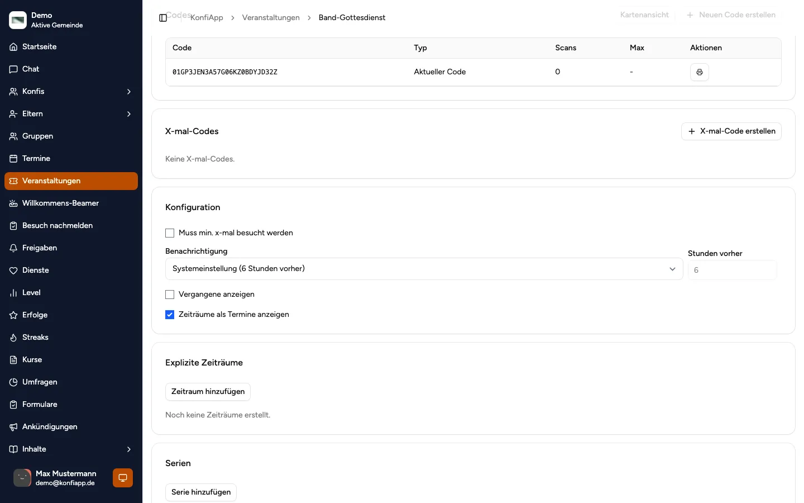
Task: Click the 'Veranstaltungen' breadcrumb link
Action: (x=271, y=18)
